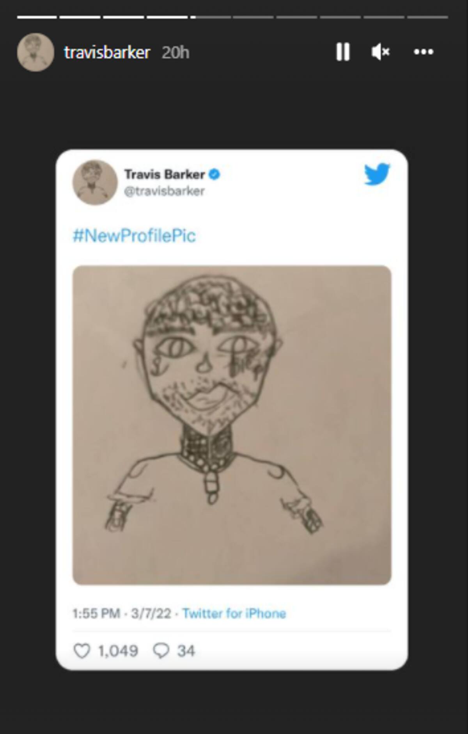Unmute the story audio
The image size is (468, 734).
coord(381,52)
